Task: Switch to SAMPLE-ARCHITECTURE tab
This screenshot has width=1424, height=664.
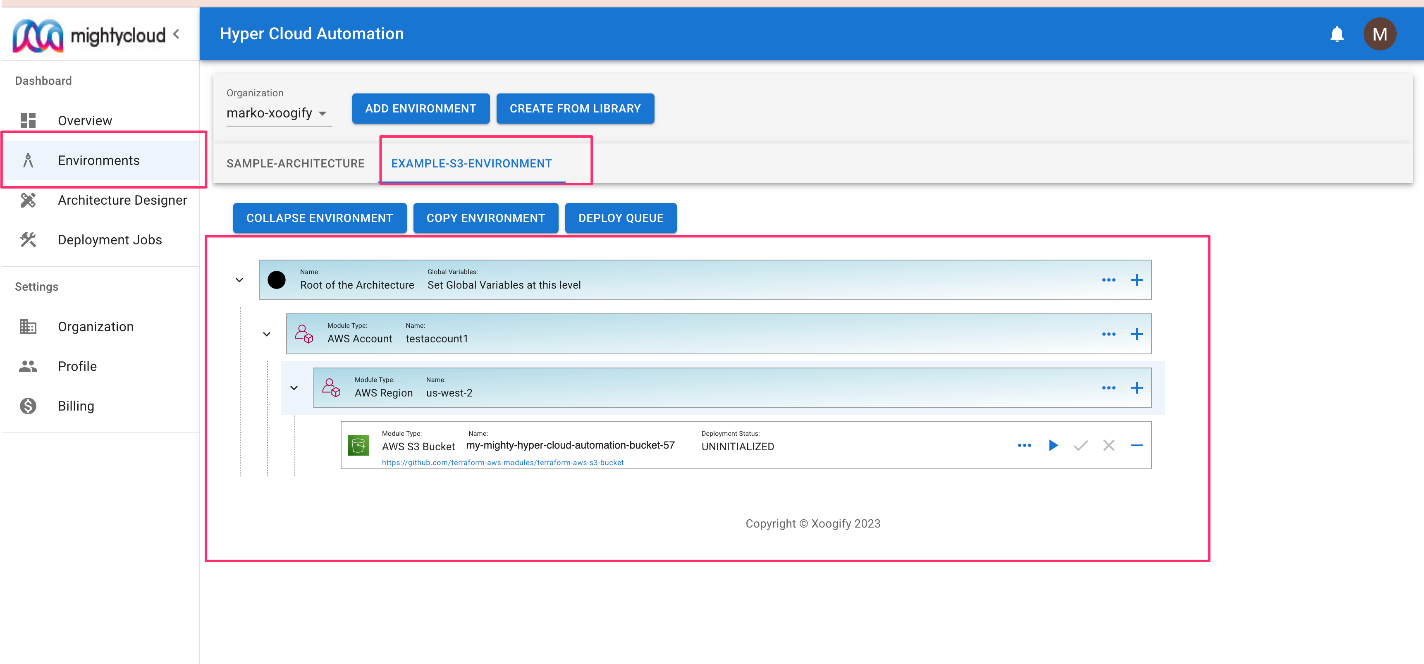Action: (295, 164)
